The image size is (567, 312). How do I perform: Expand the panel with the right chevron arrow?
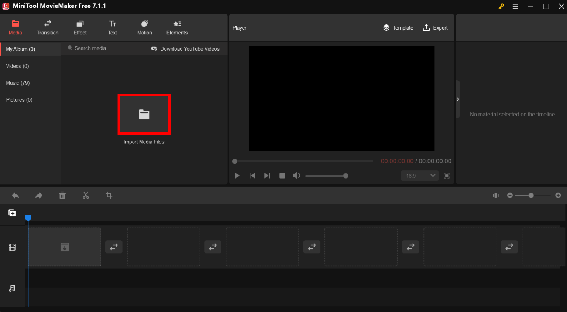click(458, 99)
